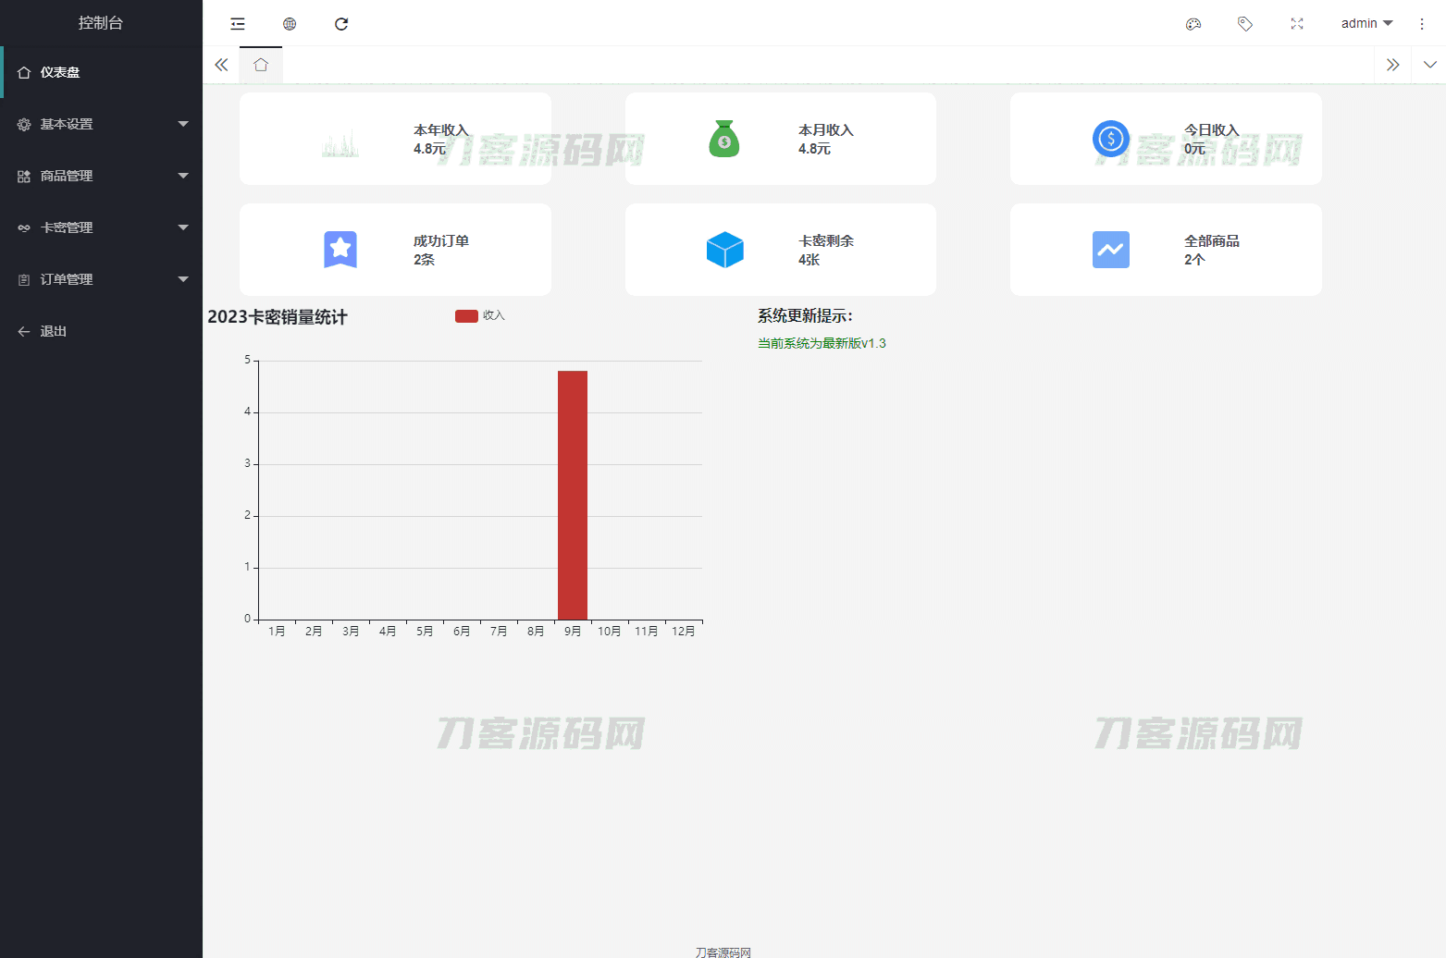Click the tag note icon
Image resolution: width=1446 pixels, height=958 pixels.
click(x=1245, y=24)
